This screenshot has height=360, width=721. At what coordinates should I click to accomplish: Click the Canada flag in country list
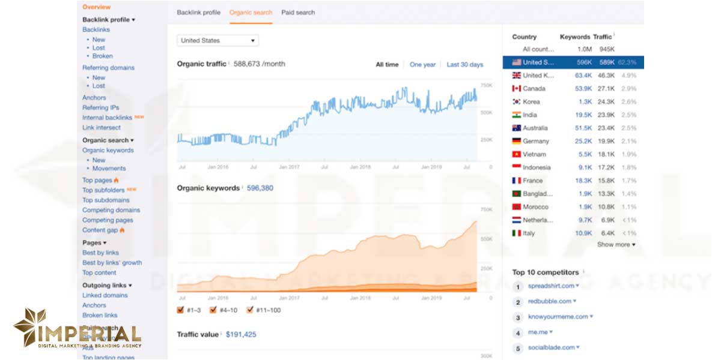pyautogui.click(x=516, y=89)
